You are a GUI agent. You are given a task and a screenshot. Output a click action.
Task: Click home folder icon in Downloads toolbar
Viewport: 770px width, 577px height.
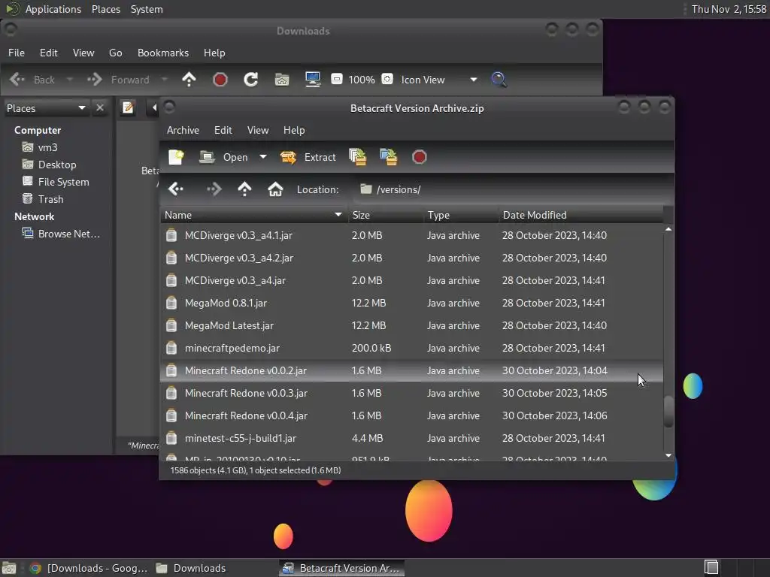pyautogui.click(x=282, y=80)
